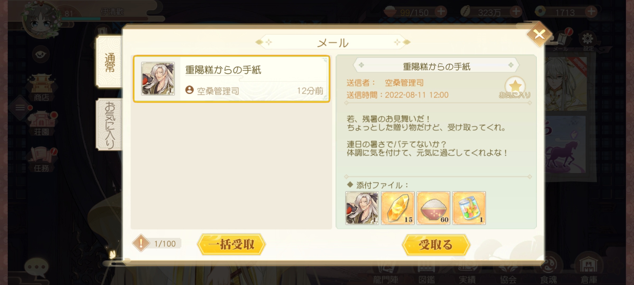Image resolution: width=634 pixels, height=285 pixels.
Task: Add stamina with the plus beside 99/150
Action: click(441, 12)
